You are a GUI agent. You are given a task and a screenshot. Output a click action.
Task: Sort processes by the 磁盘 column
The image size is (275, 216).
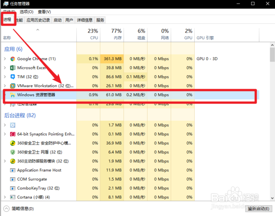pyautogui.click(x=136, y=35)
